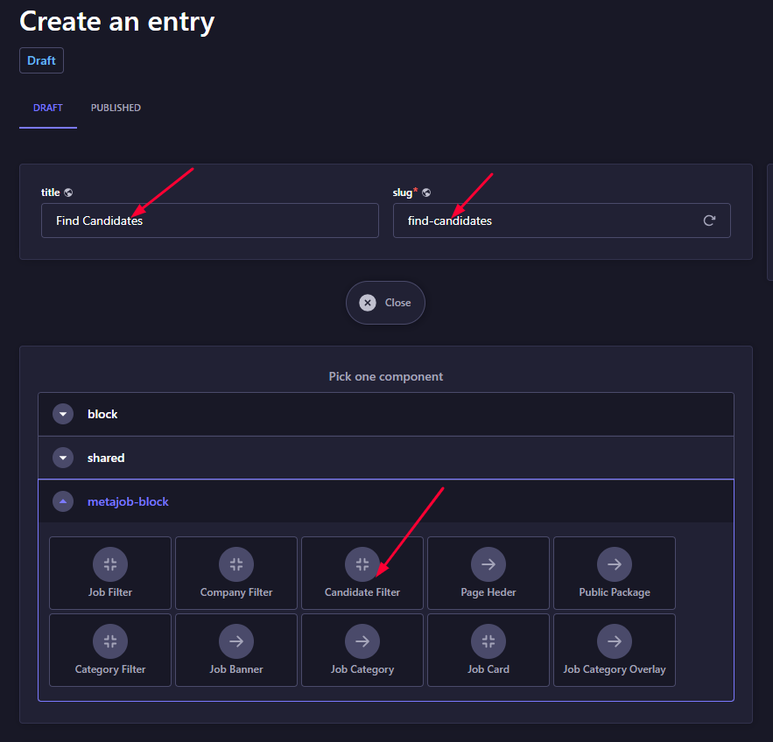The image size is (773, 742).
Task: Pick the Company Filter component icon
Action: coord(236,564)
